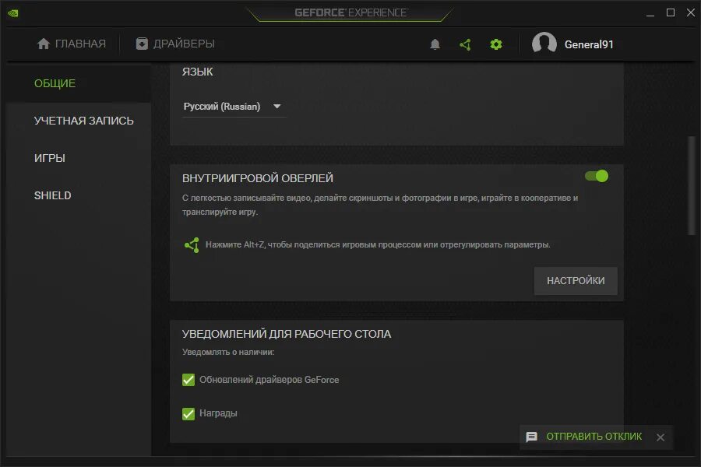701x467 pixels.
Task: Uncheck the Награды checkbox
Action: pyautogui.click(x=188, y=414)
